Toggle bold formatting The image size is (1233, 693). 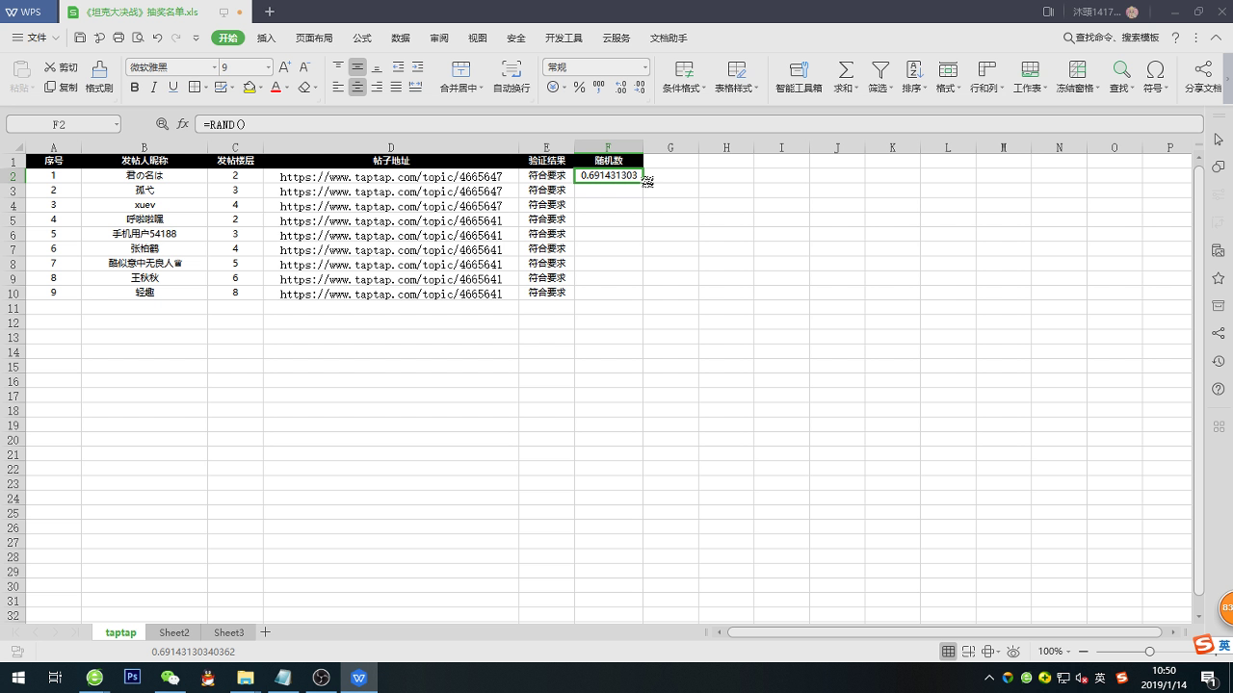134,88
